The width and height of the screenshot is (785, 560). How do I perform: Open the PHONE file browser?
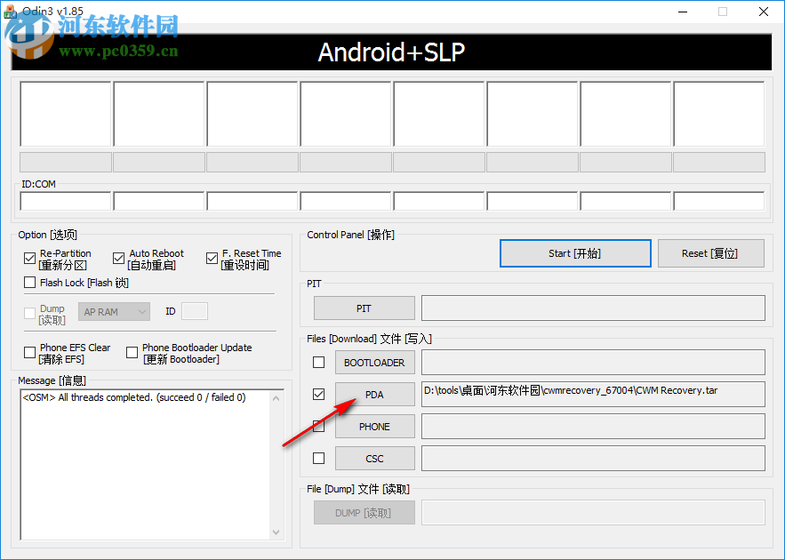point(374,426)
